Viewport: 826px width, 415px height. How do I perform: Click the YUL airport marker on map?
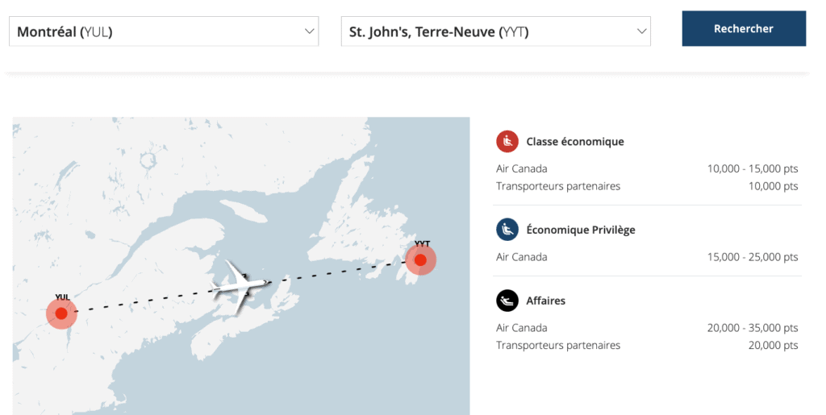pos(61,313)
